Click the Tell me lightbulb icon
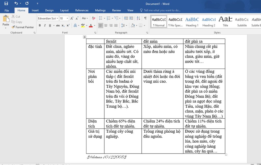This screenshot has width=261, height=165. coord(141,10)
